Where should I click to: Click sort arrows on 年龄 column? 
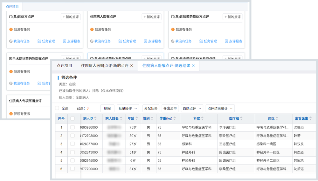[137, 118]
